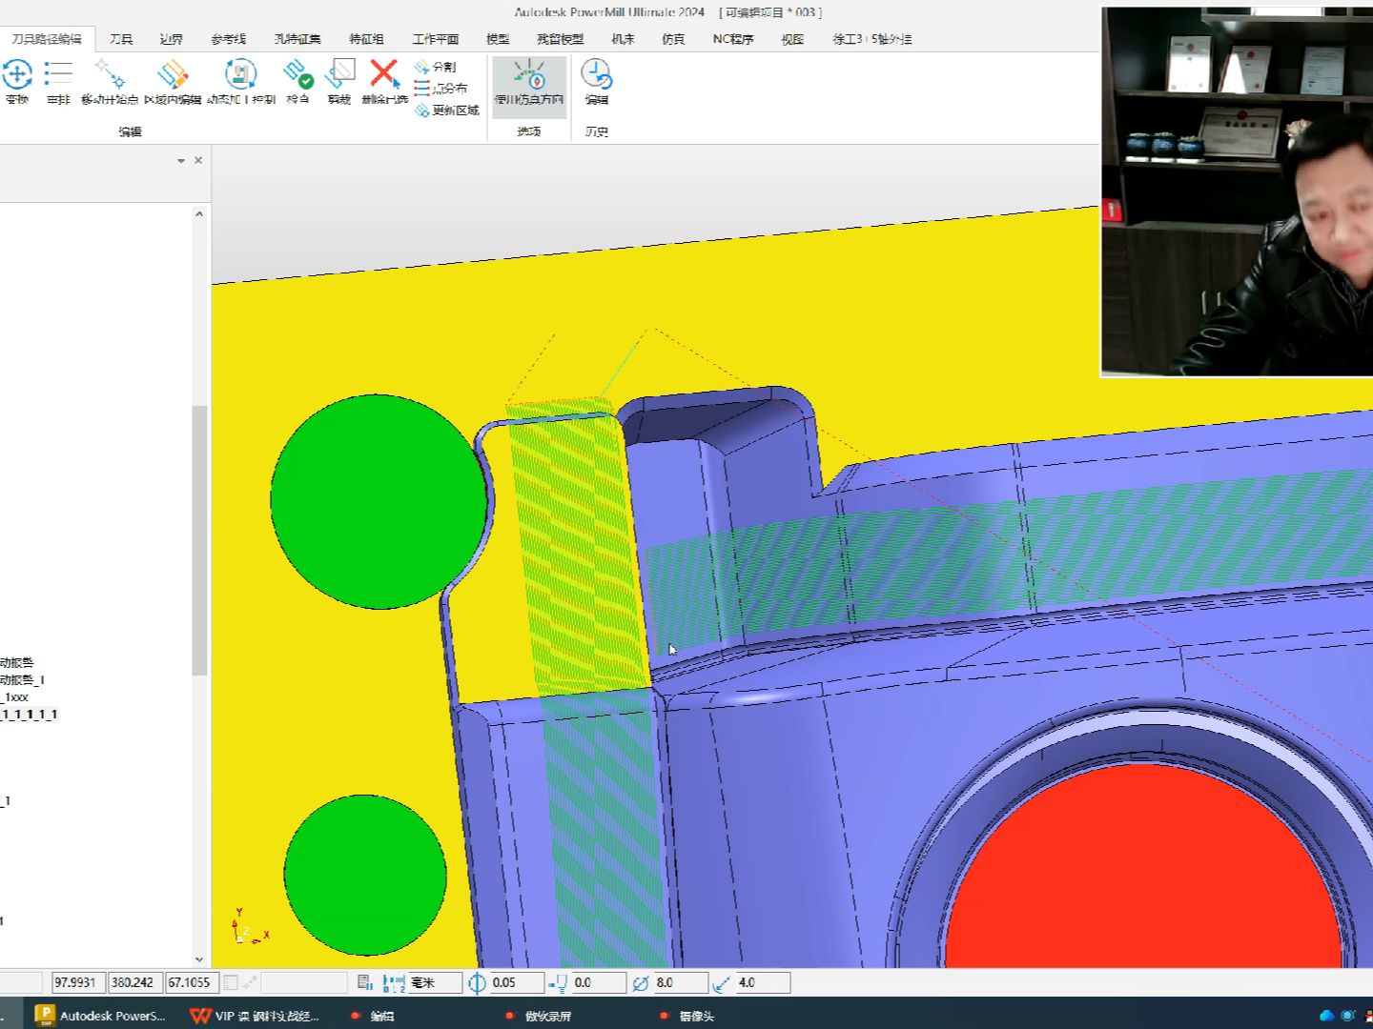
Task: Open the WPS VIP document in taskbar
Action: (256, 1016)
